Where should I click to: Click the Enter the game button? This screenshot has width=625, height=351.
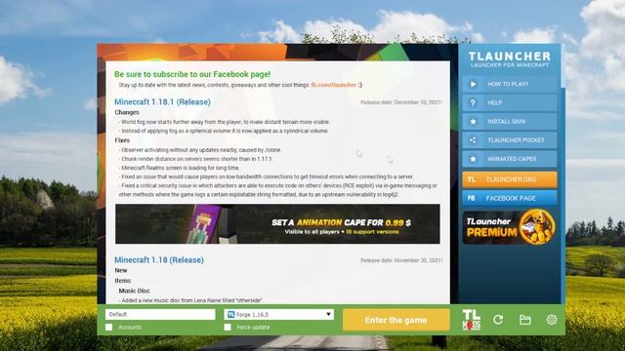[396, 320]
